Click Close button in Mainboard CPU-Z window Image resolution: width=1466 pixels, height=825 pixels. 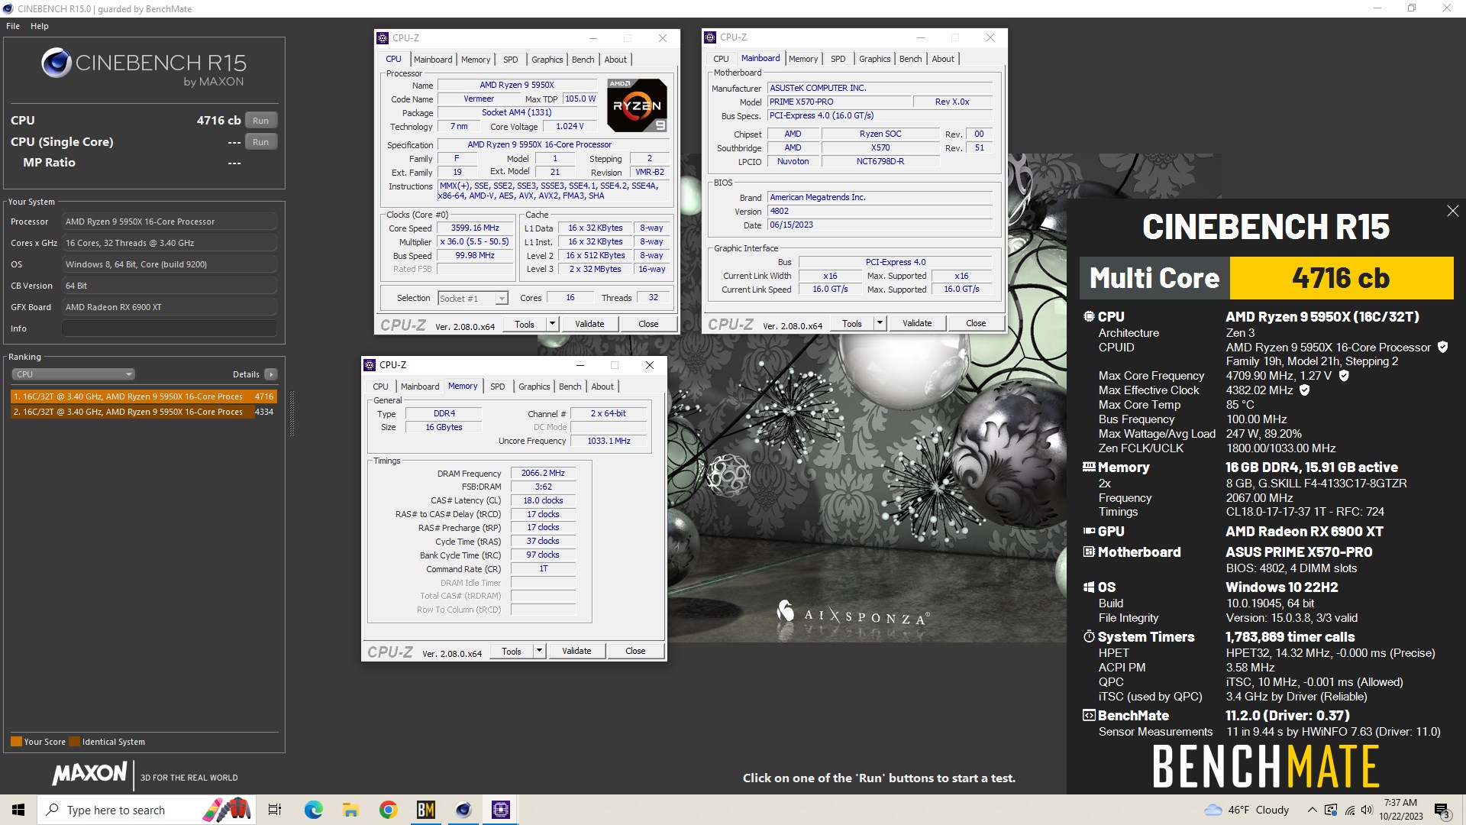(x=976, y=324)
